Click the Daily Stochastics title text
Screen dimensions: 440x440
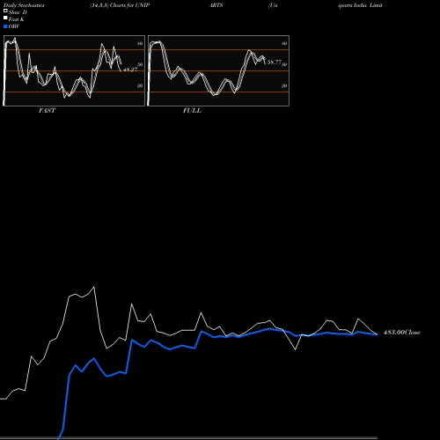[x=24, y=5]
